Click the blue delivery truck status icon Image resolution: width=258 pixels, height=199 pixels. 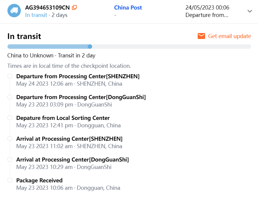click(x=14, y=11)
